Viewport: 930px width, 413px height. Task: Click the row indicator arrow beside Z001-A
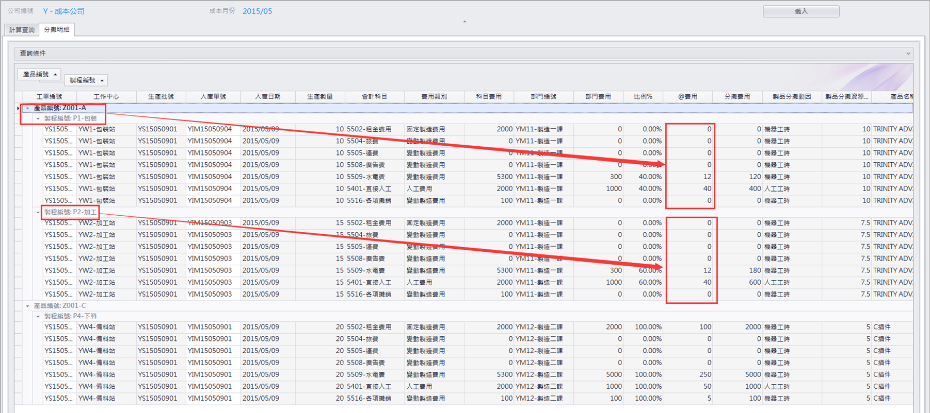[18, 108]
